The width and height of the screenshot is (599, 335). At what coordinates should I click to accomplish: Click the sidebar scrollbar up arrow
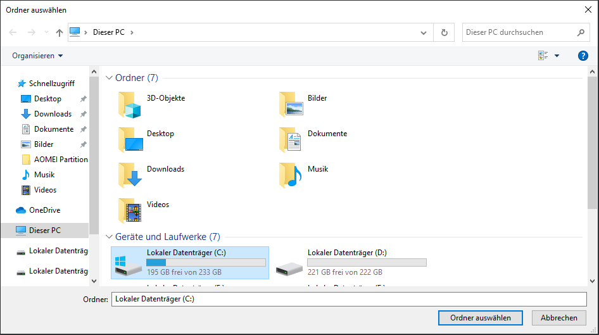(x=94, y=72)
